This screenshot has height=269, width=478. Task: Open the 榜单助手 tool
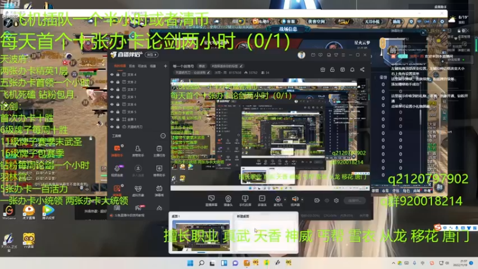pos(159,170)
